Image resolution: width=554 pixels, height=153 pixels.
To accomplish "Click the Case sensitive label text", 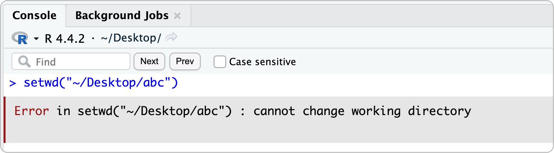I will click(262, 62).
